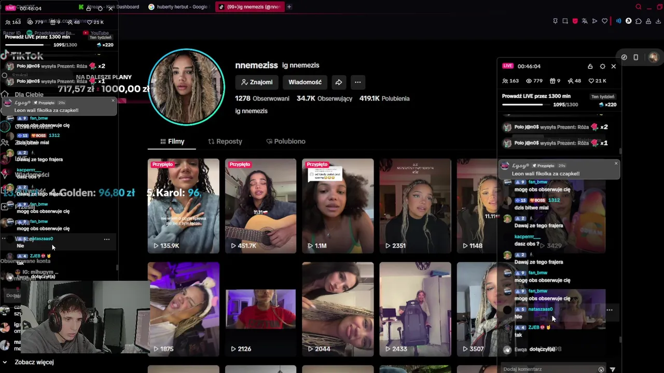Dismiss the pinned comment from Łysy

(x=616, y=164)
